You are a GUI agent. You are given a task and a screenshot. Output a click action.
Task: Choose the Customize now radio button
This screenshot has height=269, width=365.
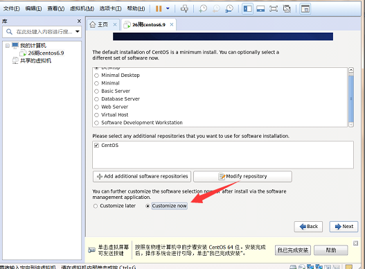148,206
